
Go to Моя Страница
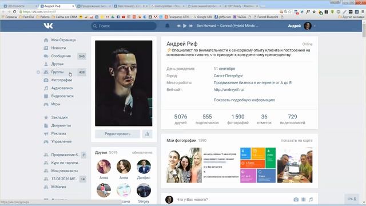[64, 40]
